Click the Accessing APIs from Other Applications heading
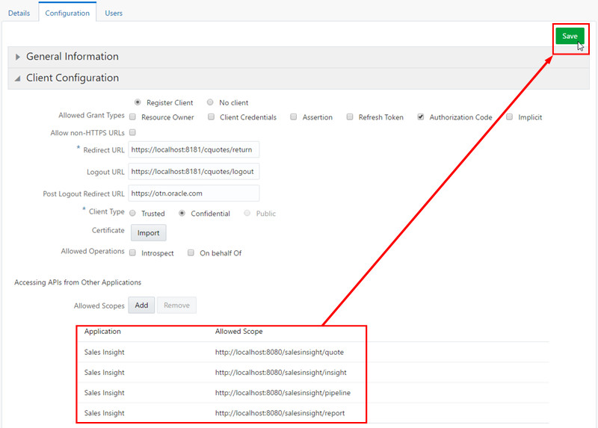Viewport: 598px width, 428px height. coord(78,282)
